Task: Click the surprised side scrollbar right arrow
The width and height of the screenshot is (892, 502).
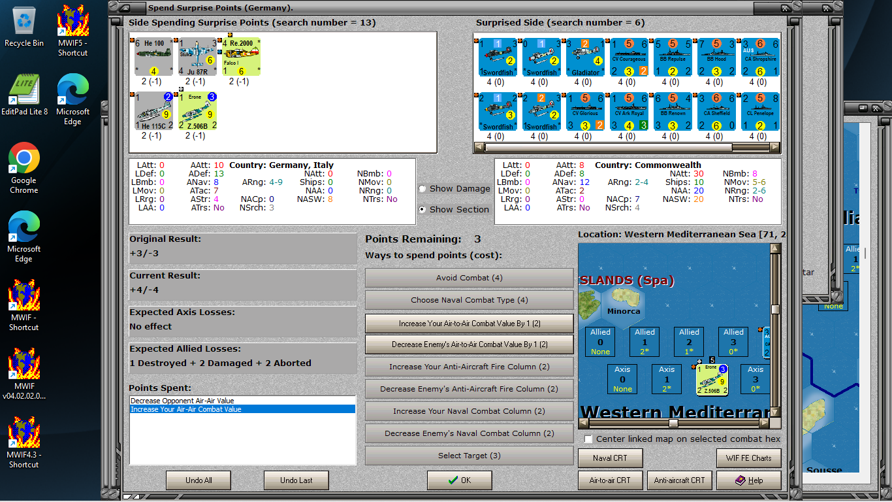Action: coord(774,148)
